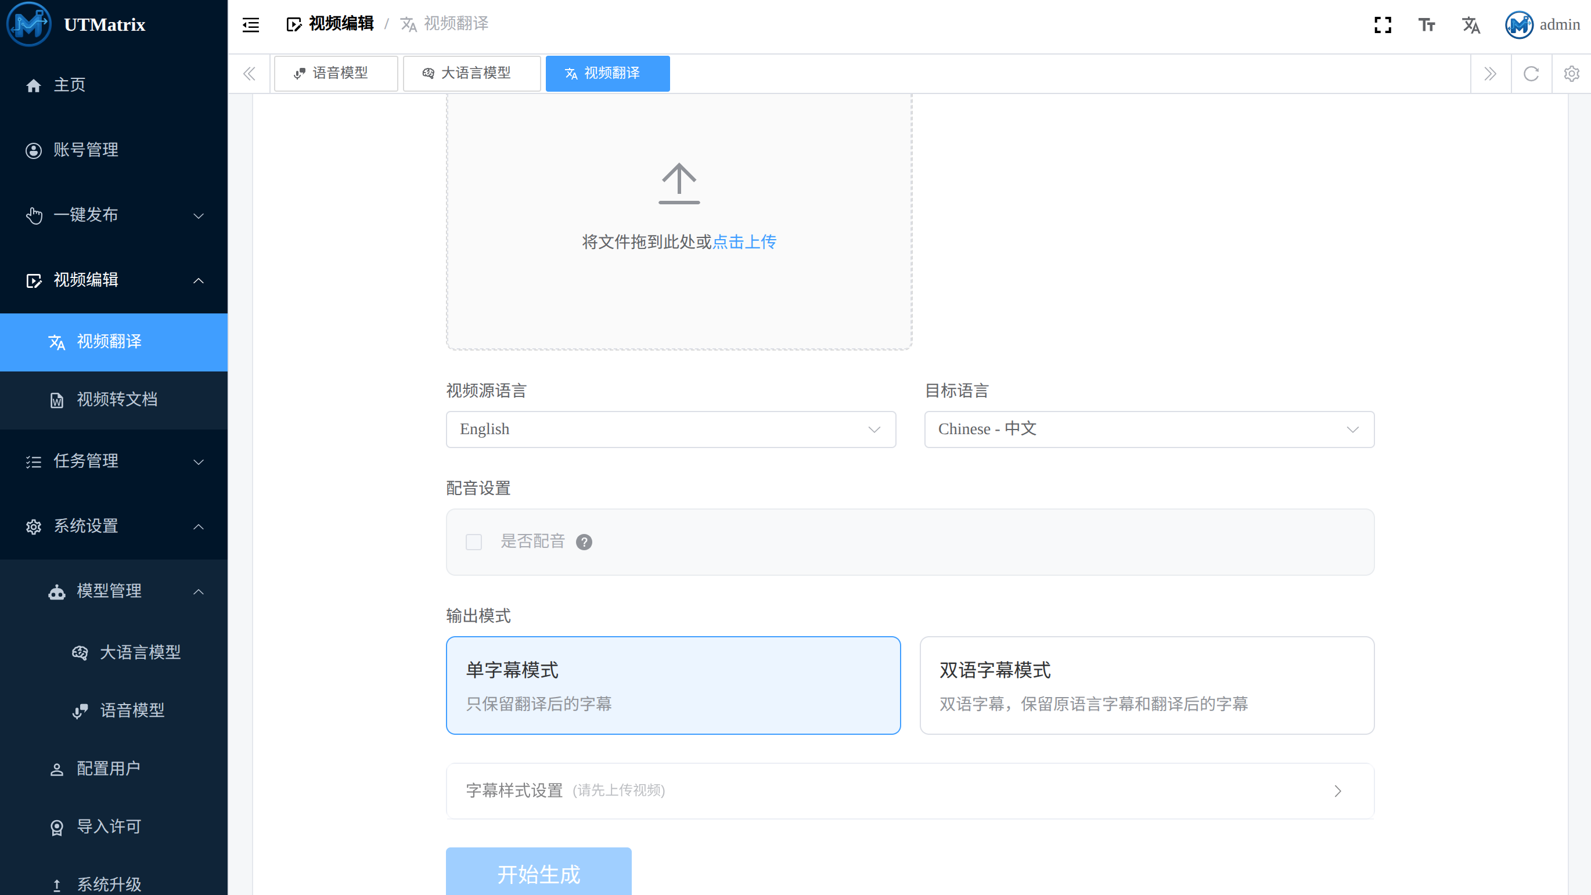Open 视频翻译 in the sidebar
1591x895 pixels.
(114, 342)
